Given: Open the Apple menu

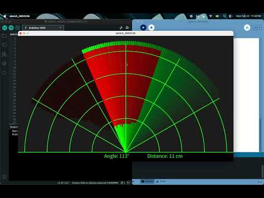Looking at the screenshot, I should point(5,16).
